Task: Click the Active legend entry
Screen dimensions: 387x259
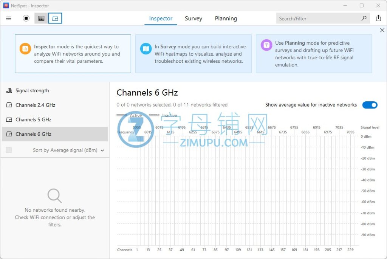Action: [129, 115]
